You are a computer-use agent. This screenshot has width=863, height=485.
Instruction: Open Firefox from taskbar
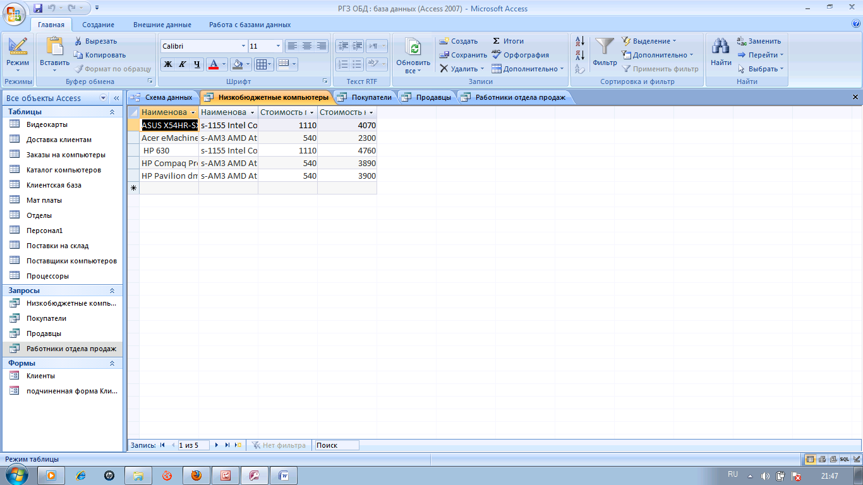tap(196, 476)
